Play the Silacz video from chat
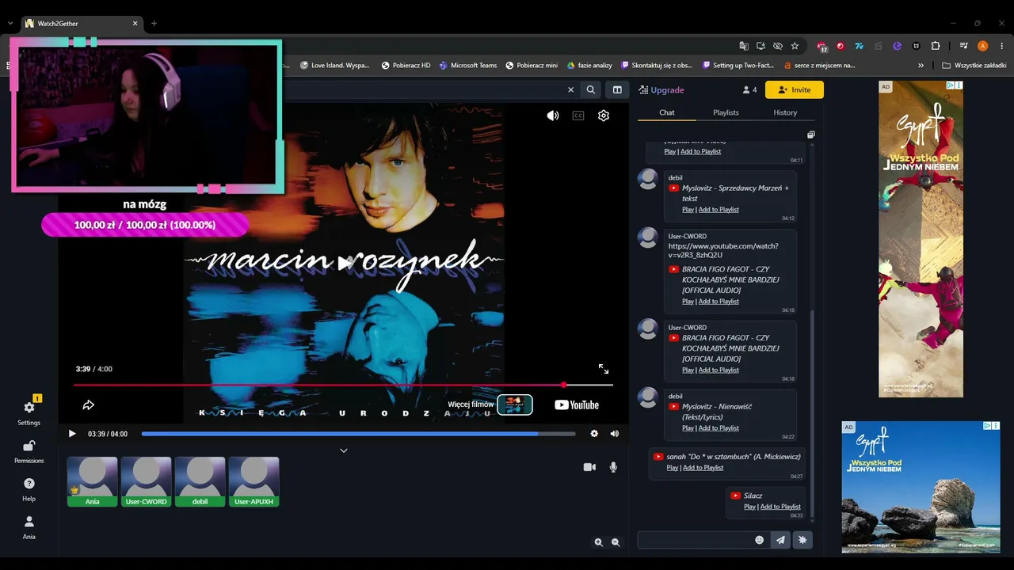This screenshot has width=1014, height=570. 749,507
